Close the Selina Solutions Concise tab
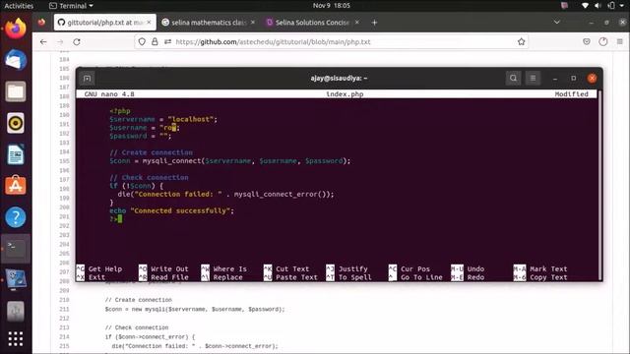The image size is (630, 354). (356, 23)
